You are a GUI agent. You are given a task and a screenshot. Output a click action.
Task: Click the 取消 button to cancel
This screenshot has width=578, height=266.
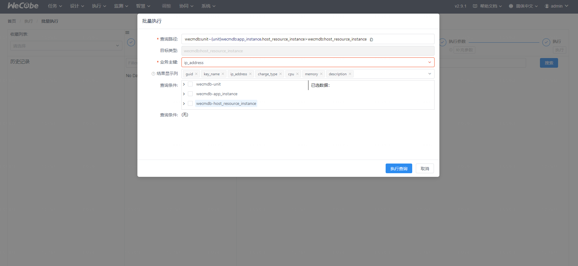(425, 168)
